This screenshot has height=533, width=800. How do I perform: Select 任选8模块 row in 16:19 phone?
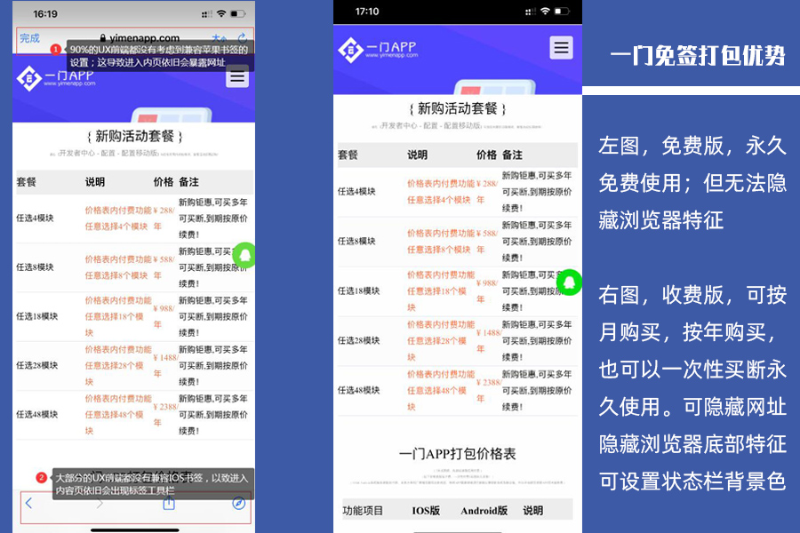pyautogui.click(x=135, y=267)
